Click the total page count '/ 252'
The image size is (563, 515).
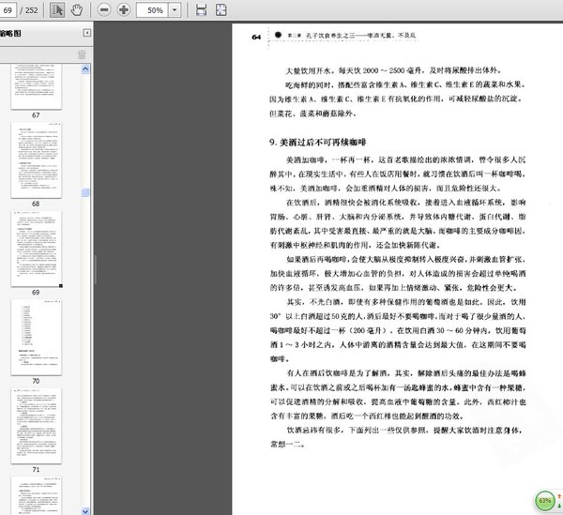(x=29, y=10)
